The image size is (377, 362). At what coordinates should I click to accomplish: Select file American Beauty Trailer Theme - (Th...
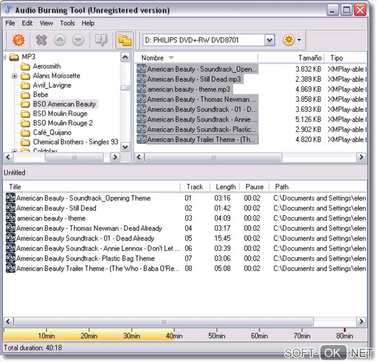pyautogui.click(x=201, y=140)
